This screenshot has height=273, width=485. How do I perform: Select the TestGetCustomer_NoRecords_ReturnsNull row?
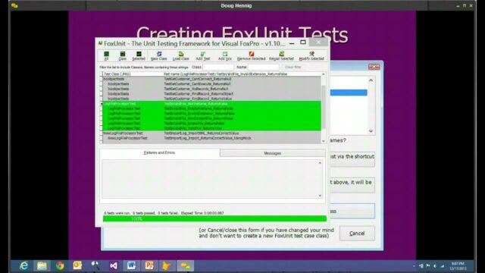click(x=211, y=89)
